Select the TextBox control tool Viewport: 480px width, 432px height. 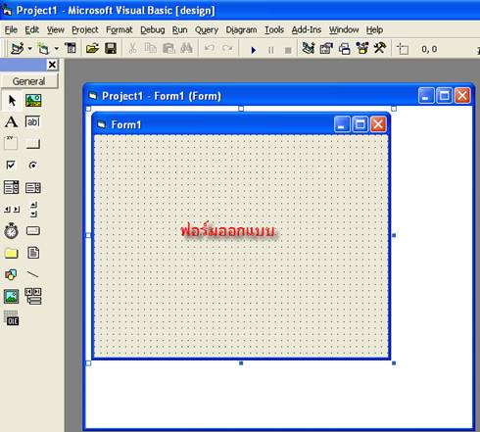(x=33, y=122)
